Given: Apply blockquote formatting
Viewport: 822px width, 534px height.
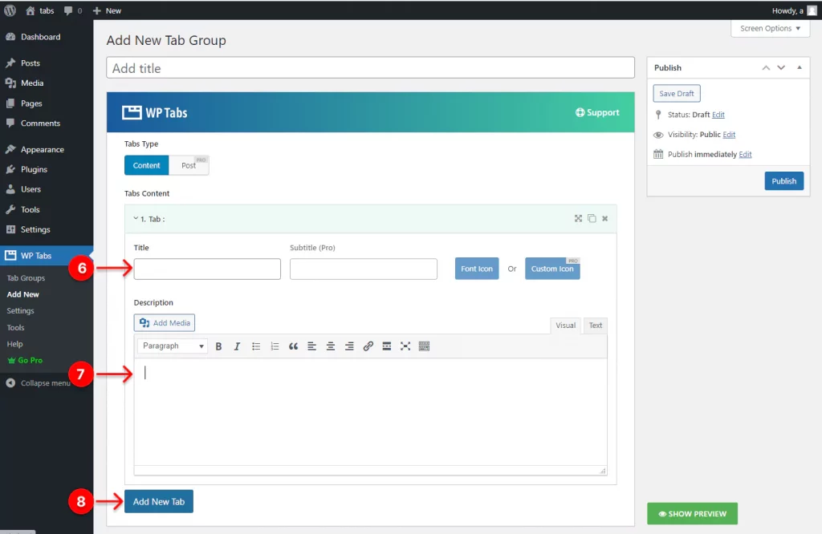Looking at the screenshot, I should (x=293, y=346).
